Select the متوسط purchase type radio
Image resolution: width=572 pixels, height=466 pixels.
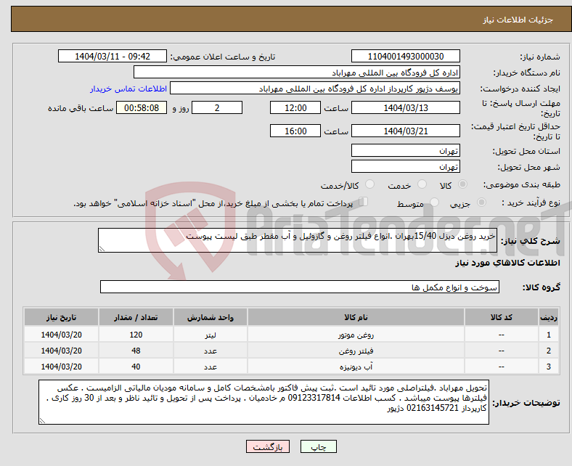pyautogui.click(x=434, y=203)
